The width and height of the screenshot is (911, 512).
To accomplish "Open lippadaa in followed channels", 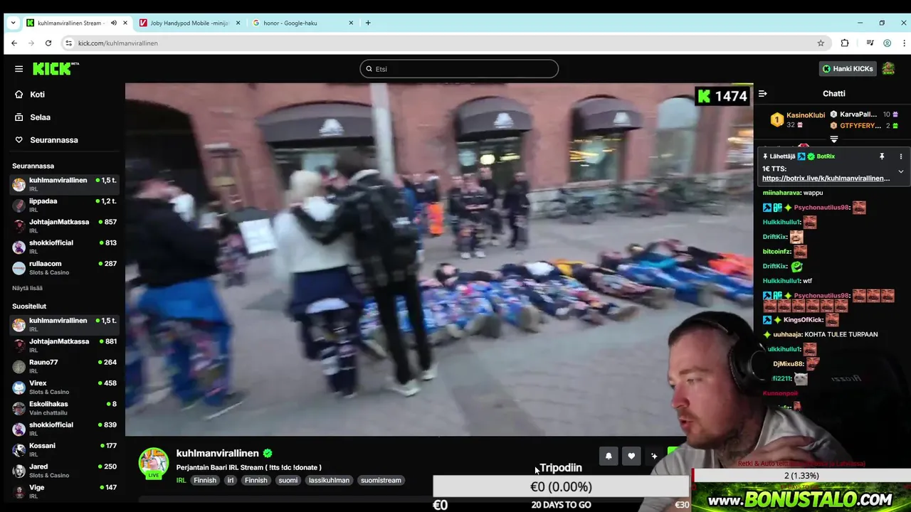I will click(64, 205).
